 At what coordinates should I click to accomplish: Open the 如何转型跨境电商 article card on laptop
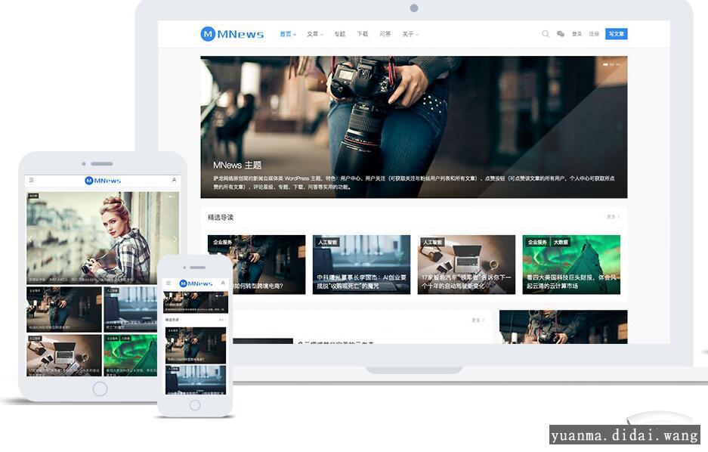click(256, 265)
